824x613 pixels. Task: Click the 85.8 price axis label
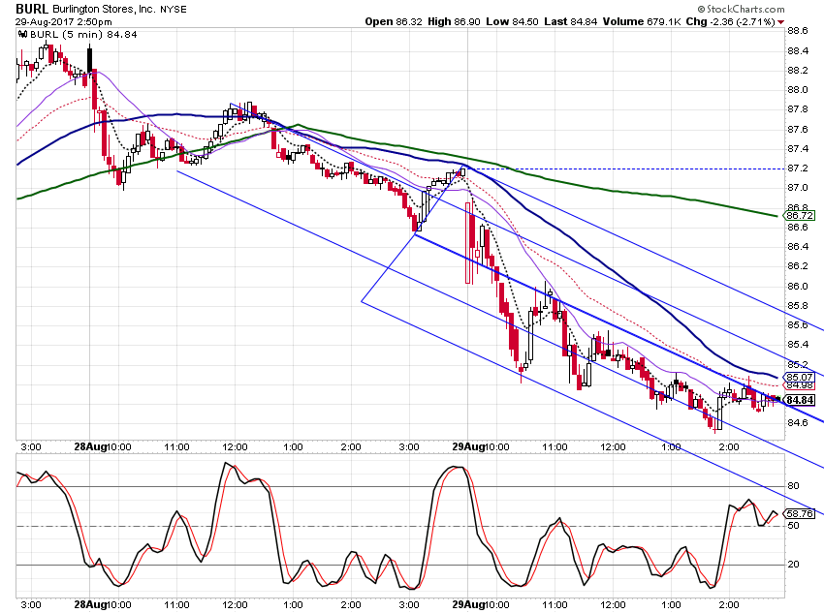[798, 305]
